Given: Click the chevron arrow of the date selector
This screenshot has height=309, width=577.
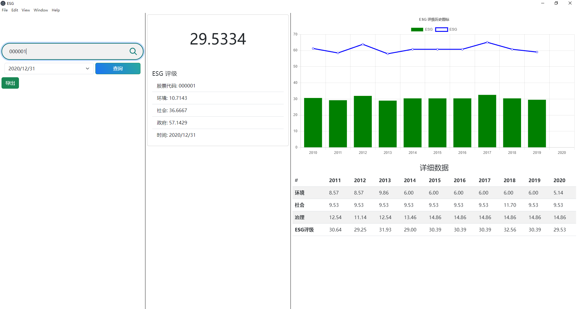Looking at the screenshot, I should point(87,69).
